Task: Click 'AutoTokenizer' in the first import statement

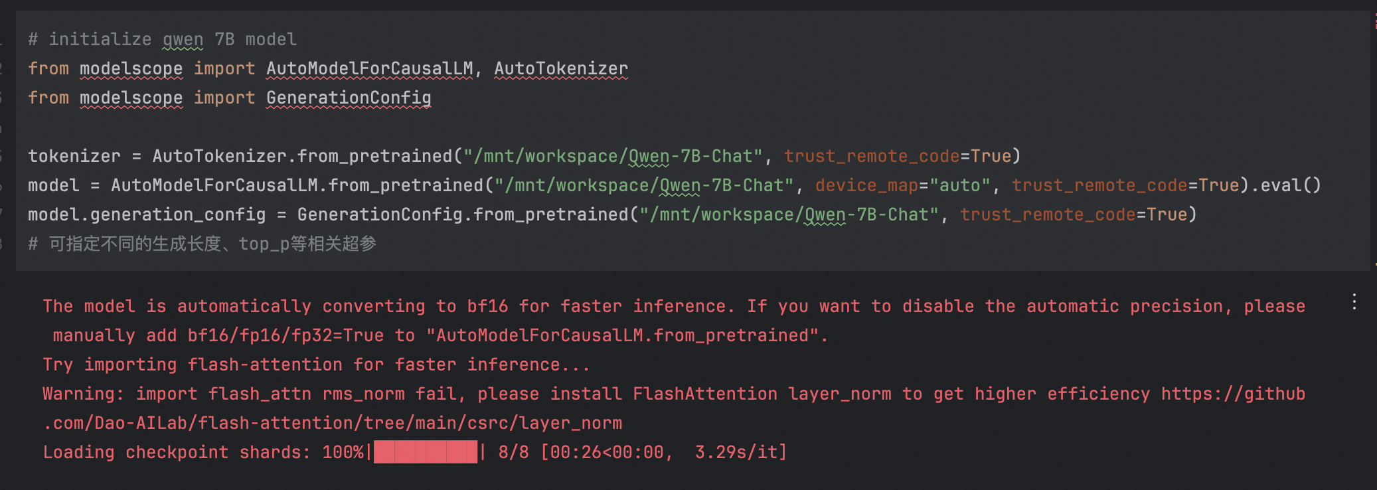Action: [561, 68]
